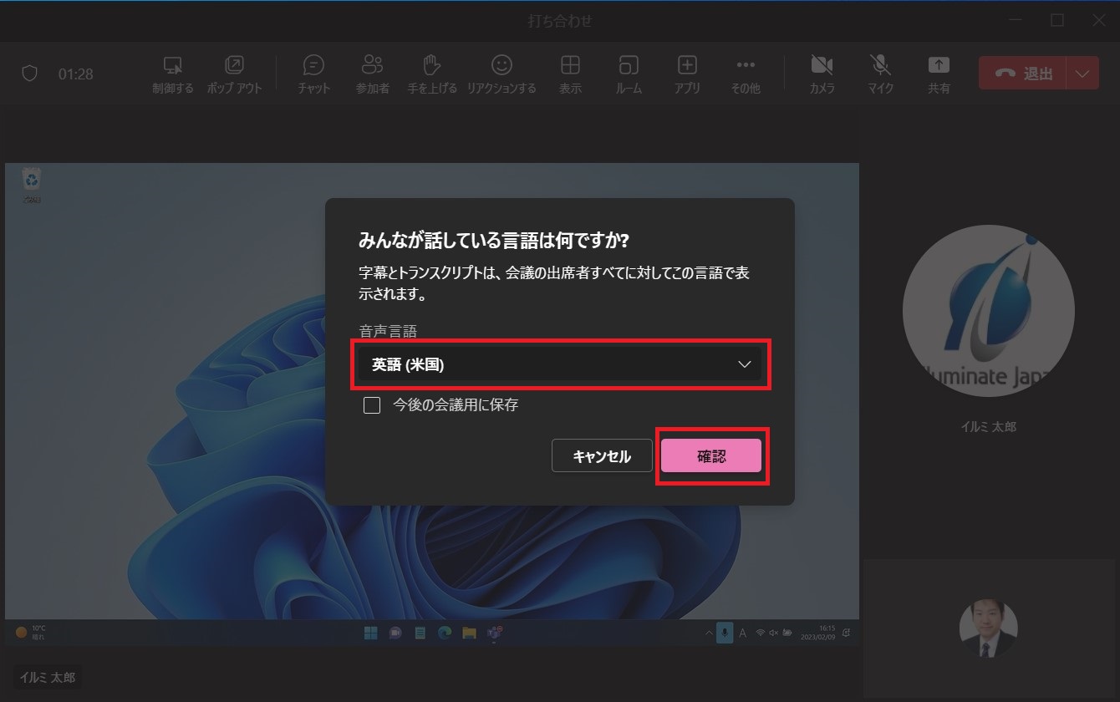Click the shield security icon

coord(30,74)
